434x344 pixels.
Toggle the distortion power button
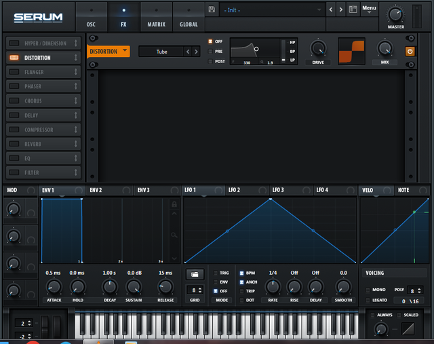click(x=410, y=52)
